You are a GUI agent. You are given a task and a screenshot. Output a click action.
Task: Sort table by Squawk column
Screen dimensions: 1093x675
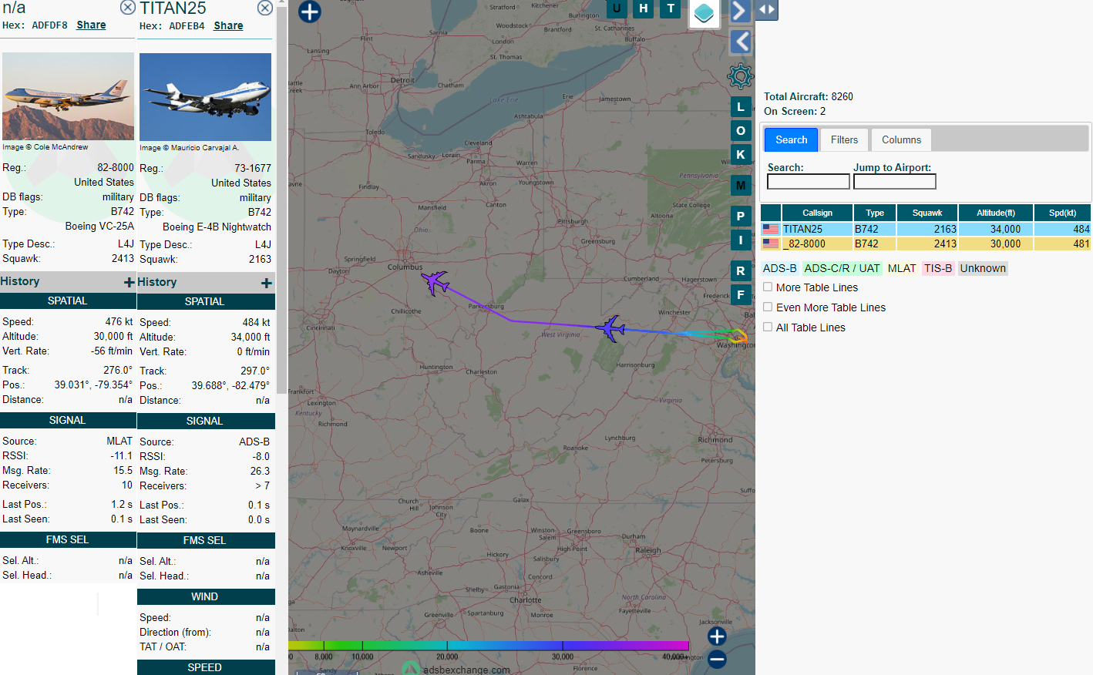click(x=927, y=213)
